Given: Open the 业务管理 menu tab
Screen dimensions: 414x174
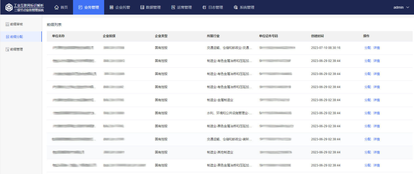Looking at the screenshot, I should click(x=89, y=7).
